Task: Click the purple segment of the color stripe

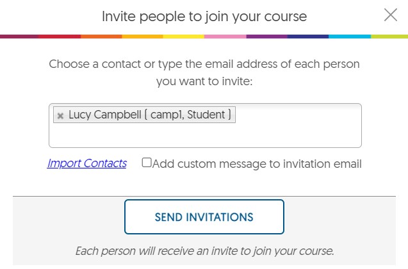Action: [x=266, y=37]
